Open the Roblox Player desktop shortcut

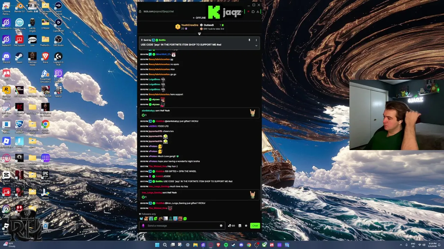[x=6, y=142]
